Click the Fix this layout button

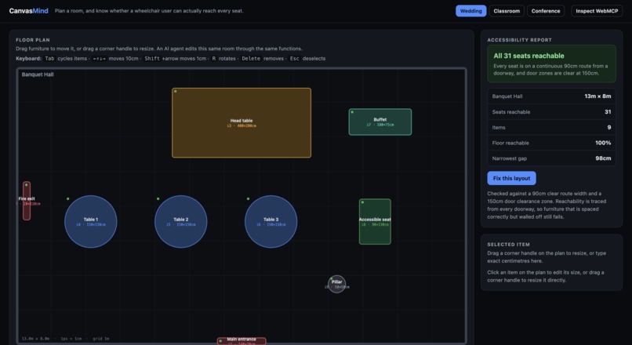(511, 178)
